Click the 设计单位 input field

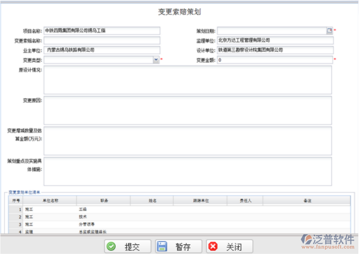[x=275, y=50]
